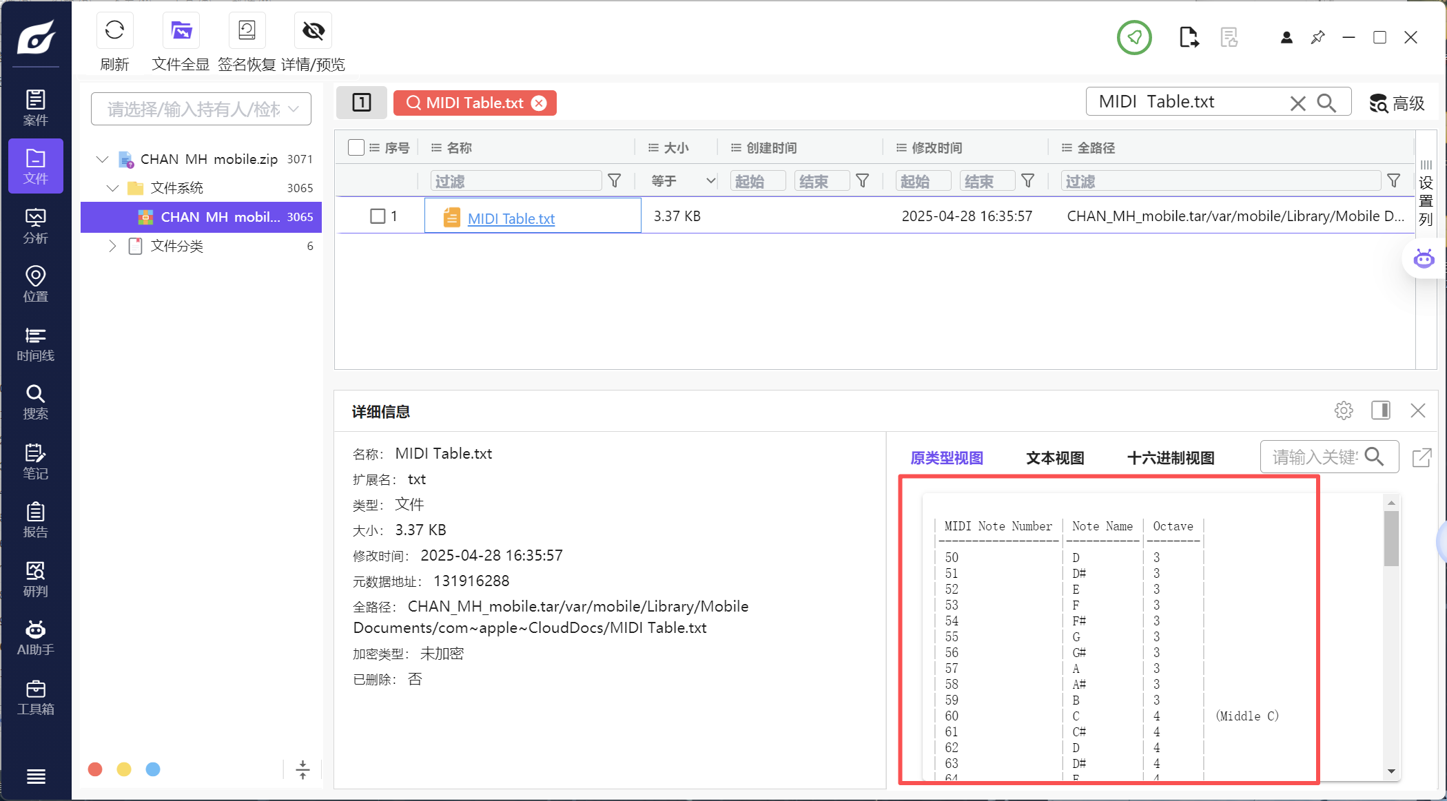Image resolution: width=1447 pixels, height=801 pixels.
Task: Open the 时间线 timeline sidebar panel
Action: pos(35,344)
